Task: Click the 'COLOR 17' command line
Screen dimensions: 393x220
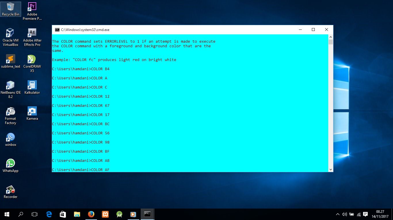Action: (81, 115)
